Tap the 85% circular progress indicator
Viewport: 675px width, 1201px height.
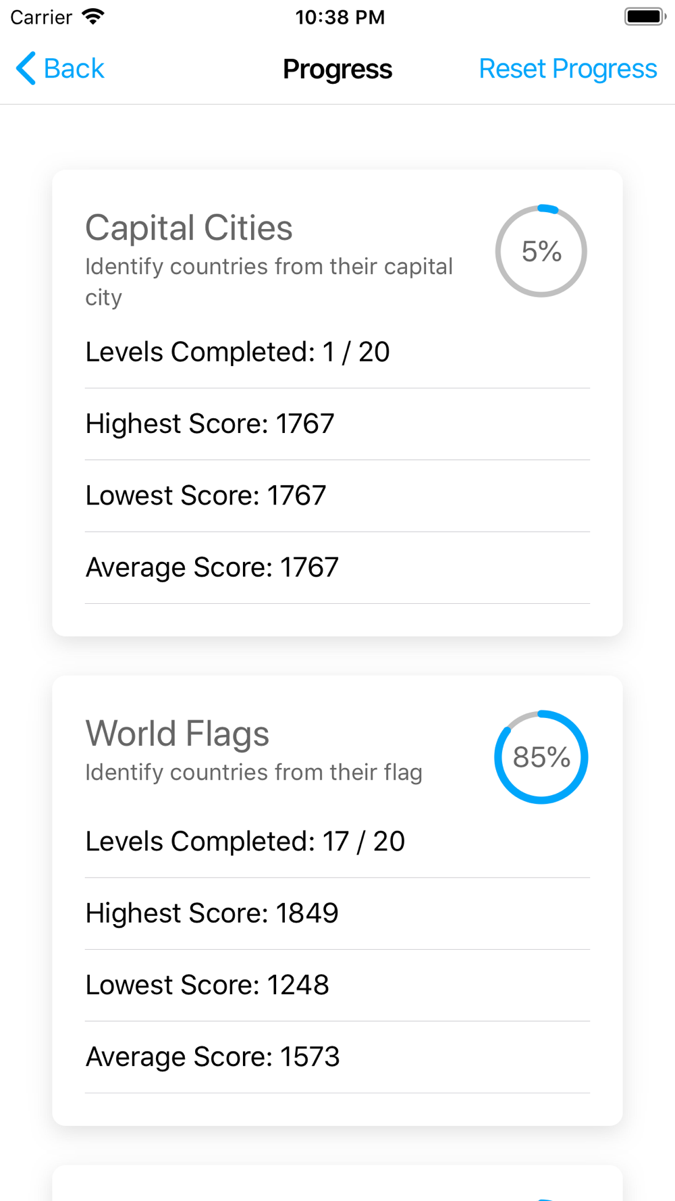pos(541,757)
